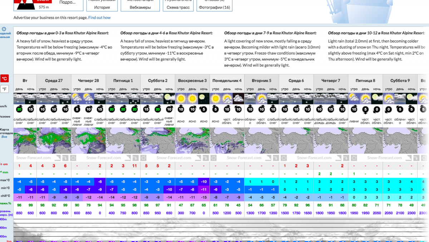429x242 pixels.
Task: Open the Вторник 5 snowfall map thumbnail
Action: click(x=261, y=141)
